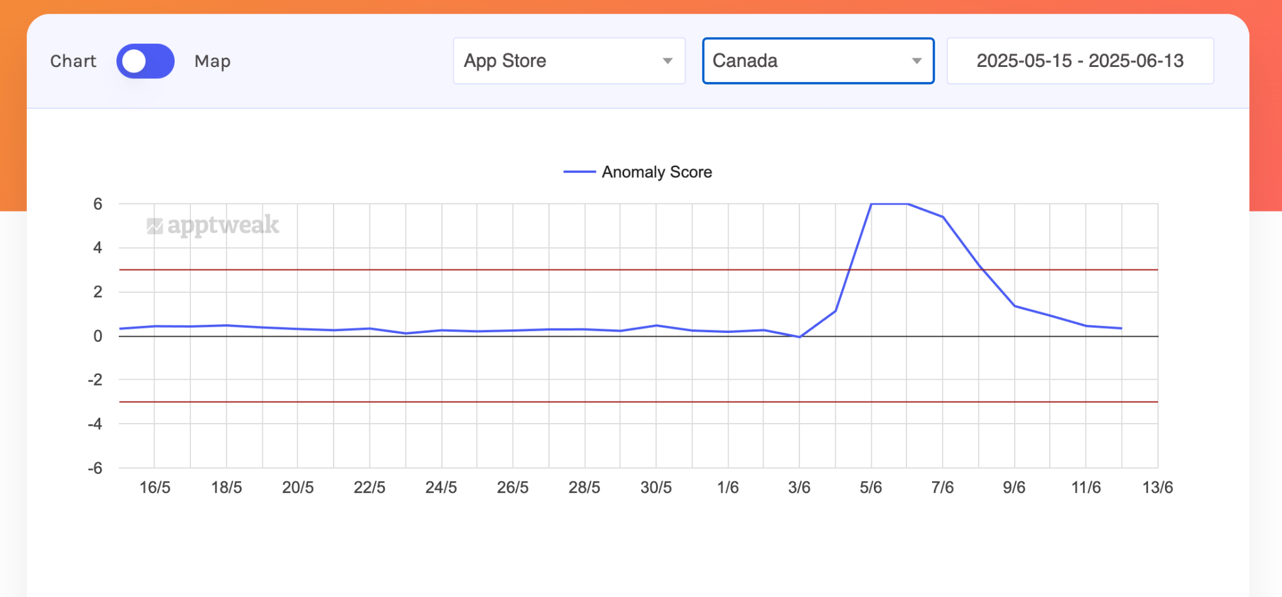Click the 'Chart' label

pyautogui.click(x=73, y=61)
